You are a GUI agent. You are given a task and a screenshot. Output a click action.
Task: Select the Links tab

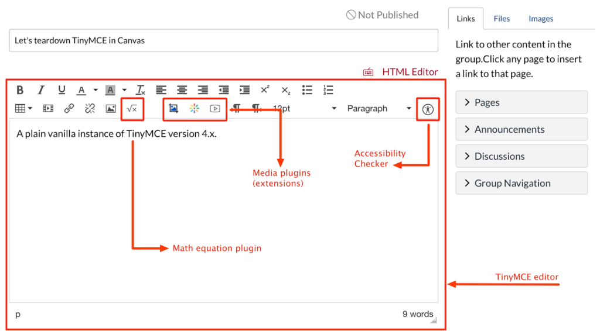(466, 19)
